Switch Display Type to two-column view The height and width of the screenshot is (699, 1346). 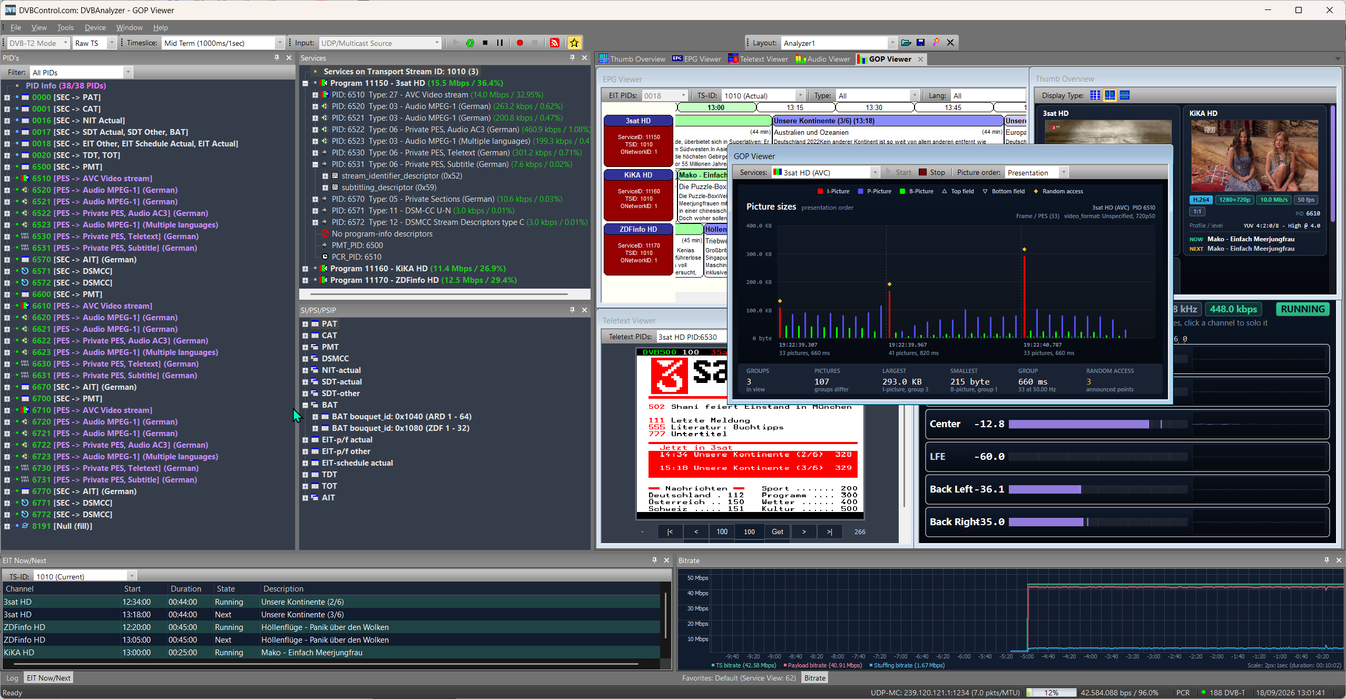pyautogui.click(x=1109, y=95)
